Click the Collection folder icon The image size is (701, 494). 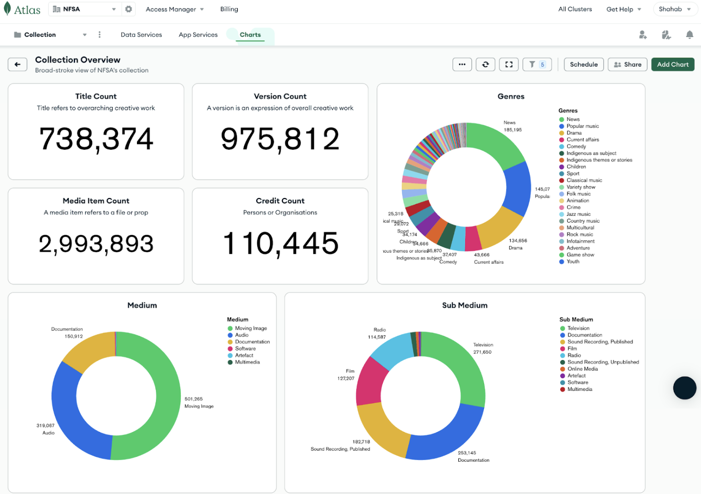18,35
